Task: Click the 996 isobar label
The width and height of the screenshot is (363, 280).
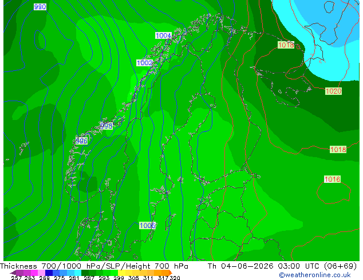Action: tap(81, 141)
